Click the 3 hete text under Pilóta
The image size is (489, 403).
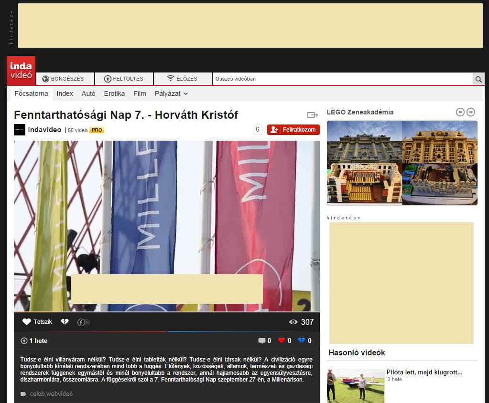coord(394,379)
